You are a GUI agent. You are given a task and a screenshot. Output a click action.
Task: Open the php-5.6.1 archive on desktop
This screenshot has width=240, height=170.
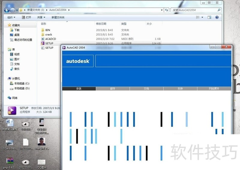(x=10, y=163)
